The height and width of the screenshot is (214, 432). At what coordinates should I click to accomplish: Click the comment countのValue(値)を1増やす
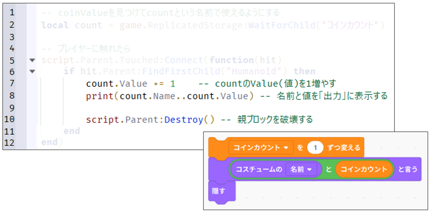(267, 83)
